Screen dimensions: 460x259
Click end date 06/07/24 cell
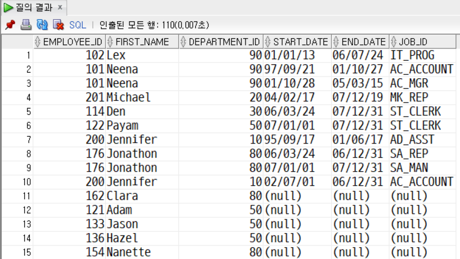pos(360,55)
